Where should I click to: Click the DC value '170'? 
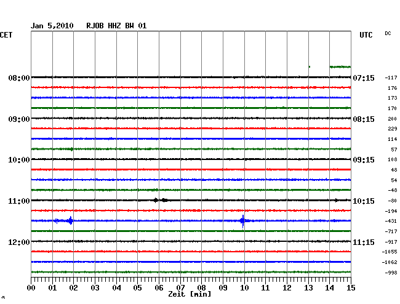393,108
